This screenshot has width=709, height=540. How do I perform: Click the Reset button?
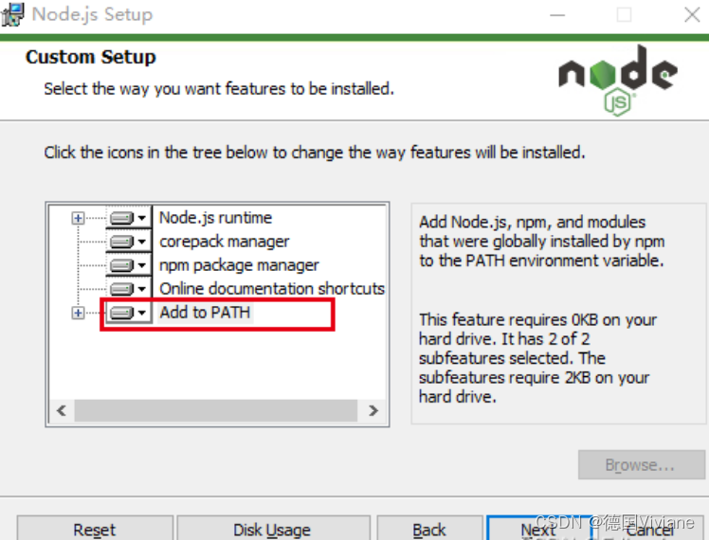click(x=95, y=530)
